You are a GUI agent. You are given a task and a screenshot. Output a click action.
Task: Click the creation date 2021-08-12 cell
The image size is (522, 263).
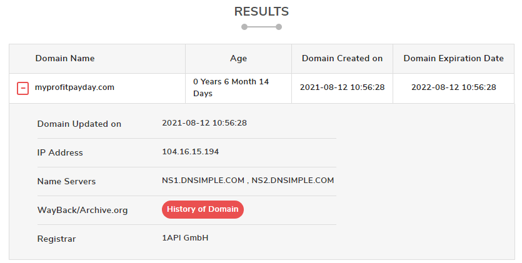[342, 87]
